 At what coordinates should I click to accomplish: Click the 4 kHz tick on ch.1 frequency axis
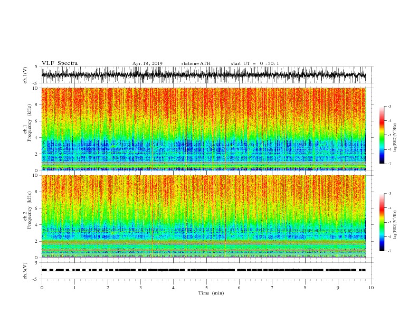36,138
